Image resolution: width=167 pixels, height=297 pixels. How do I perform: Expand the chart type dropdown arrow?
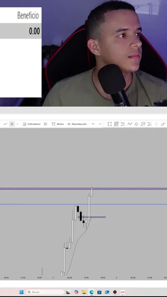pyautogui.click(x=17, y=124)
